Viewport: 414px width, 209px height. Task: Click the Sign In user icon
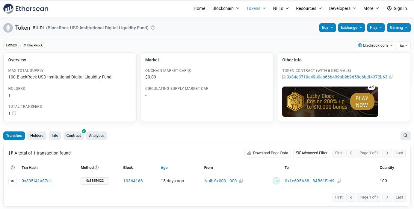coord(389,8)
